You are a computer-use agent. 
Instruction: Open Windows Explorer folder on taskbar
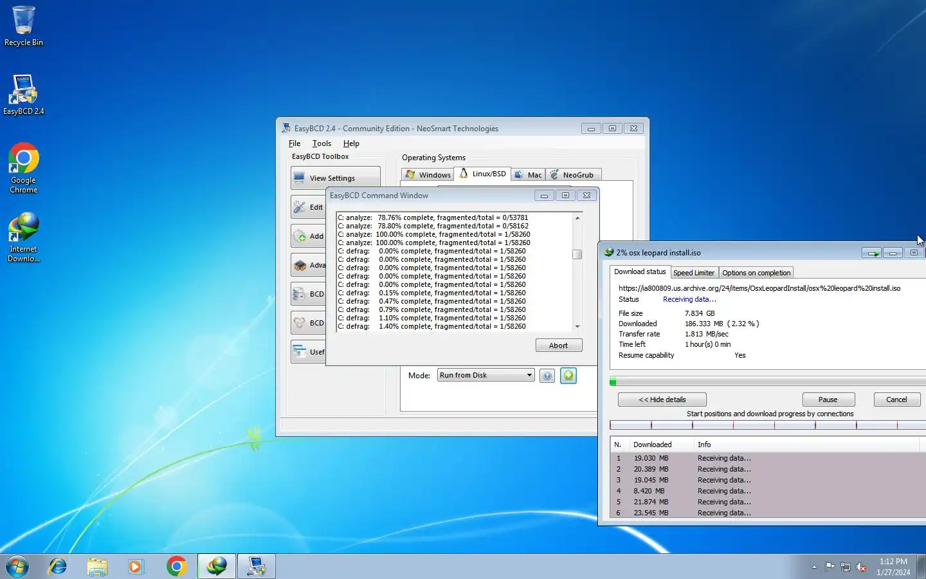pyautogui.click(x=97, y=566)
